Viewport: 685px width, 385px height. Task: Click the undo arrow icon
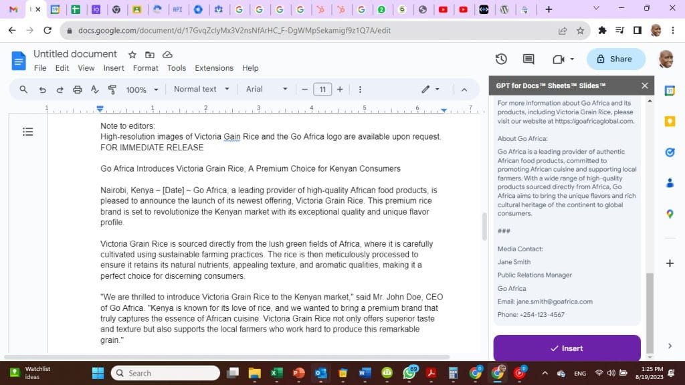[x=42, y=90]
